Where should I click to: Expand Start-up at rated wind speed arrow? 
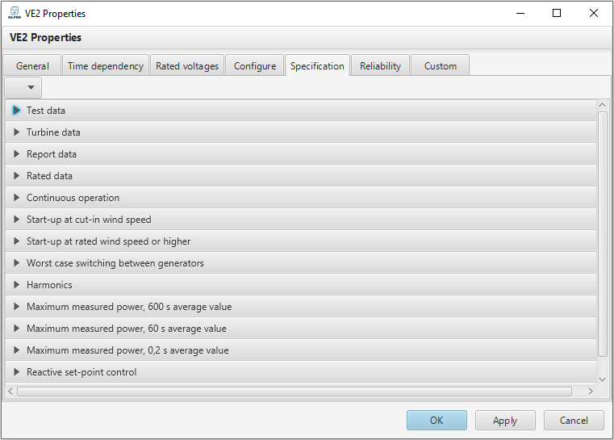(x=16, y=241)
